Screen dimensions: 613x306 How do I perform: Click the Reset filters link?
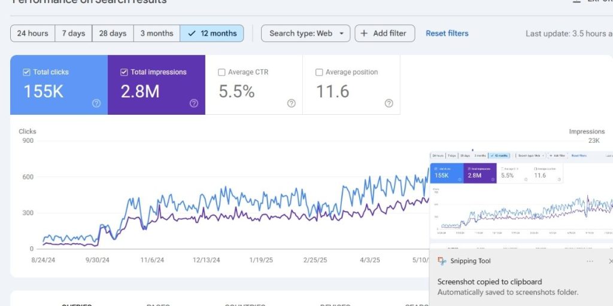pos(447,33)
